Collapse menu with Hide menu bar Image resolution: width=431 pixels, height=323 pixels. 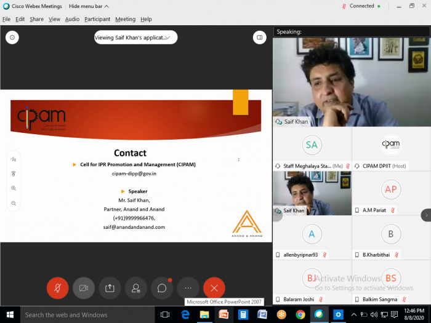pyautogui.click(x=89, y=6)
